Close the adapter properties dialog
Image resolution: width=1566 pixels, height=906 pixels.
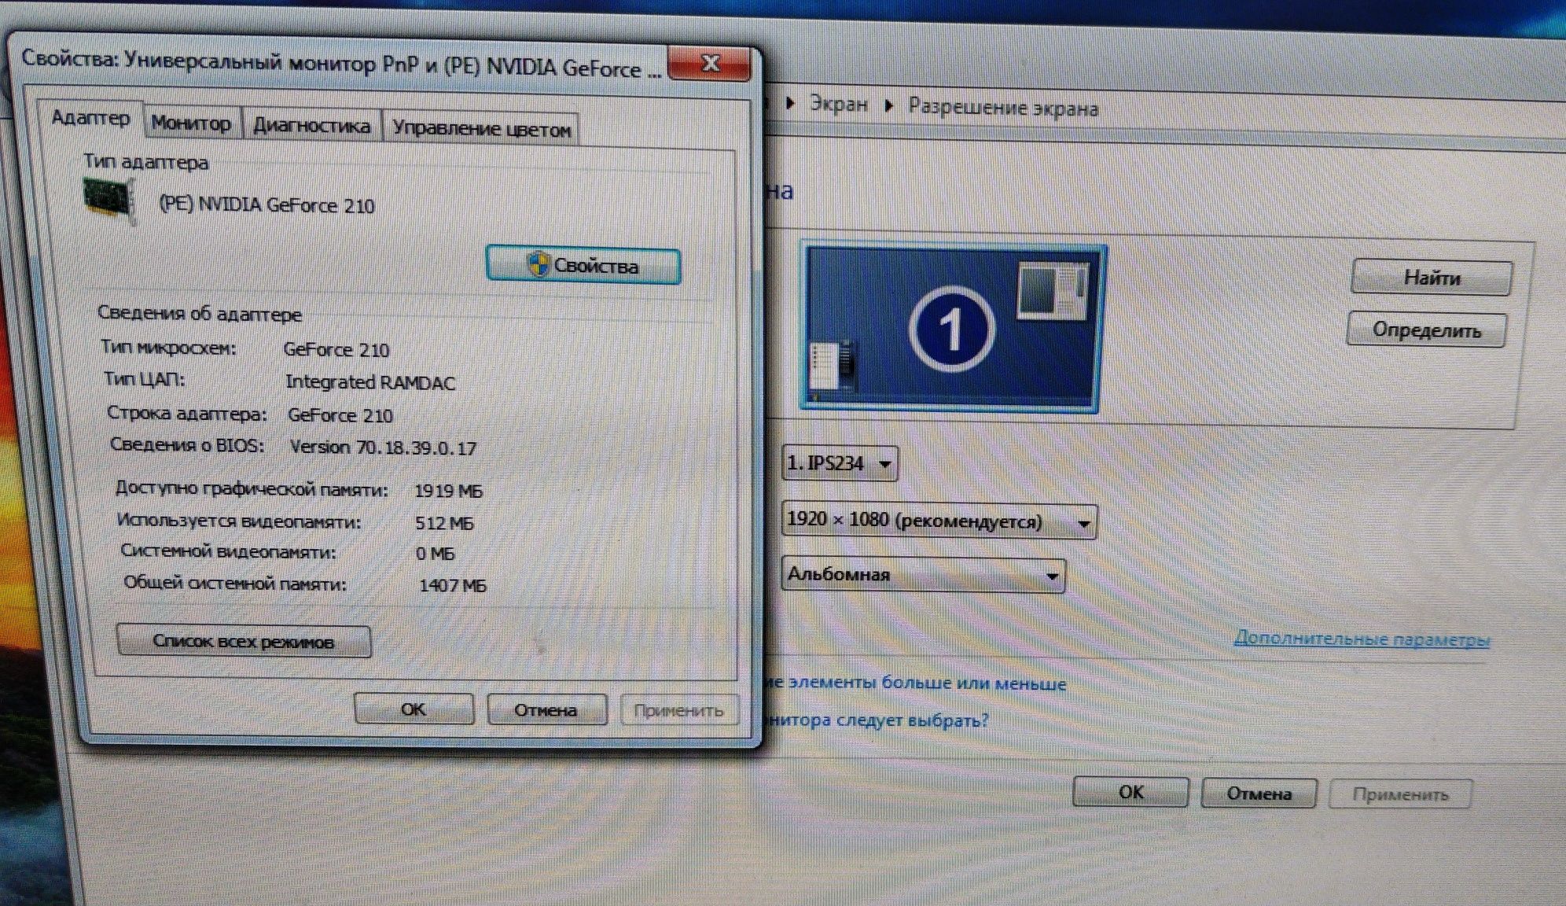[x=709, y=64]
